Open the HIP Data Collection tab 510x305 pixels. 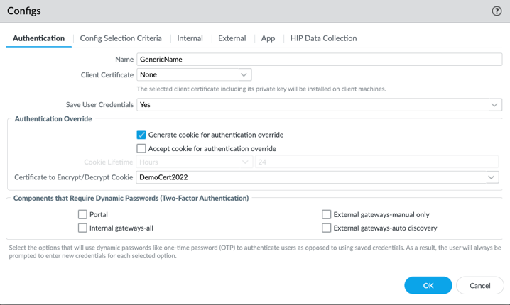point(323,38)
